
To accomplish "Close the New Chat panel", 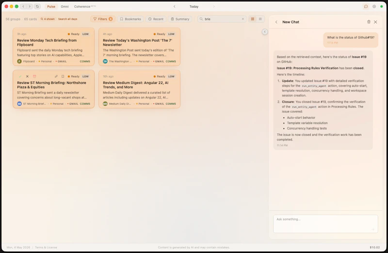I will point(375,22).
